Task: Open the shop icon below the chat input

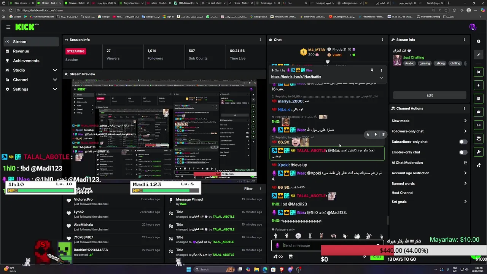Action: (x=291, y=256)
